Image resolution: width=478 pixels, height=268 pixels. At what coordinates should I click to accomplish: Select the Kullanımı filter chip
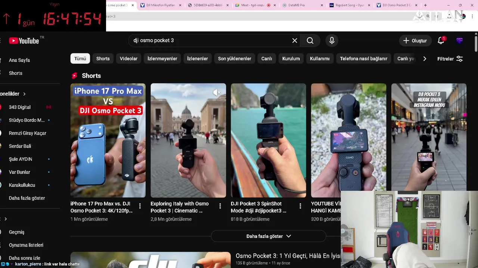pos(320,58)
